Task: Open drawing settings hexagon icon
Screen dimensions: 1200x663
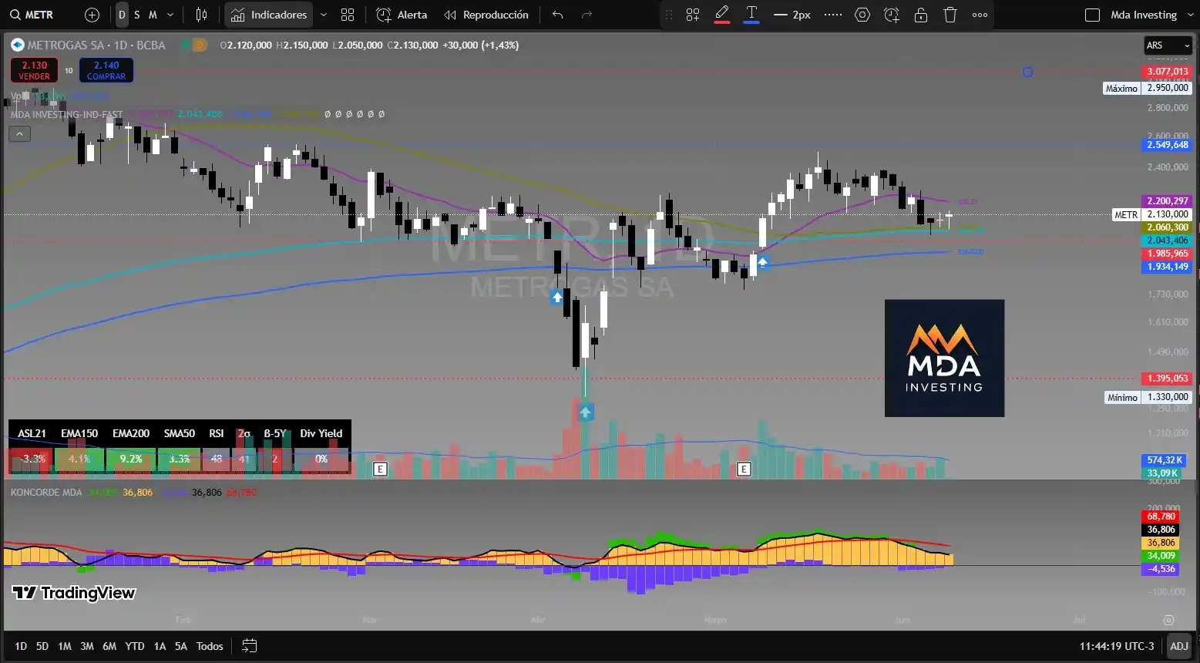Action: pos(862,15)
